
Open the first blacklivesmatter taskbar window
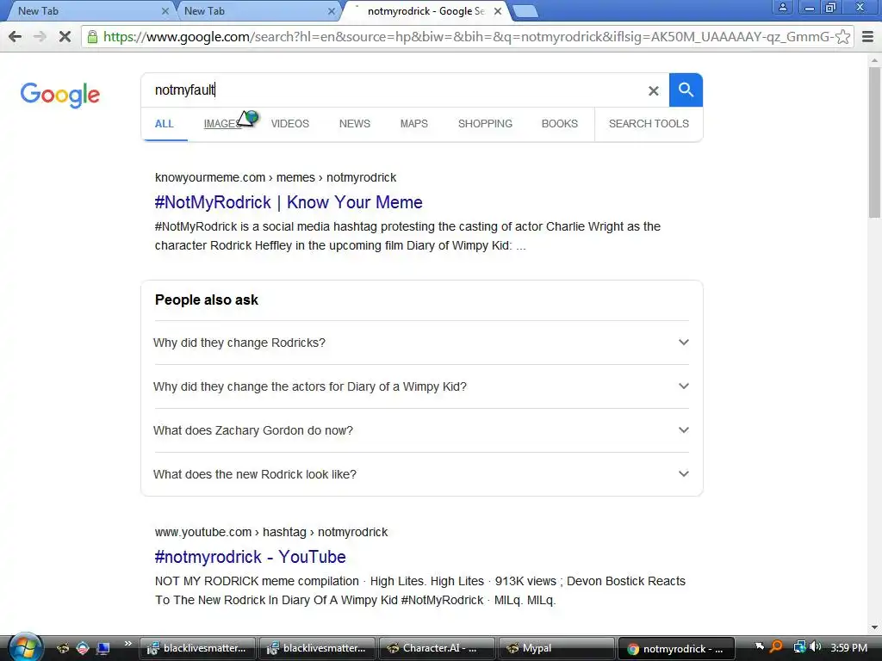(x=197, y=648)
